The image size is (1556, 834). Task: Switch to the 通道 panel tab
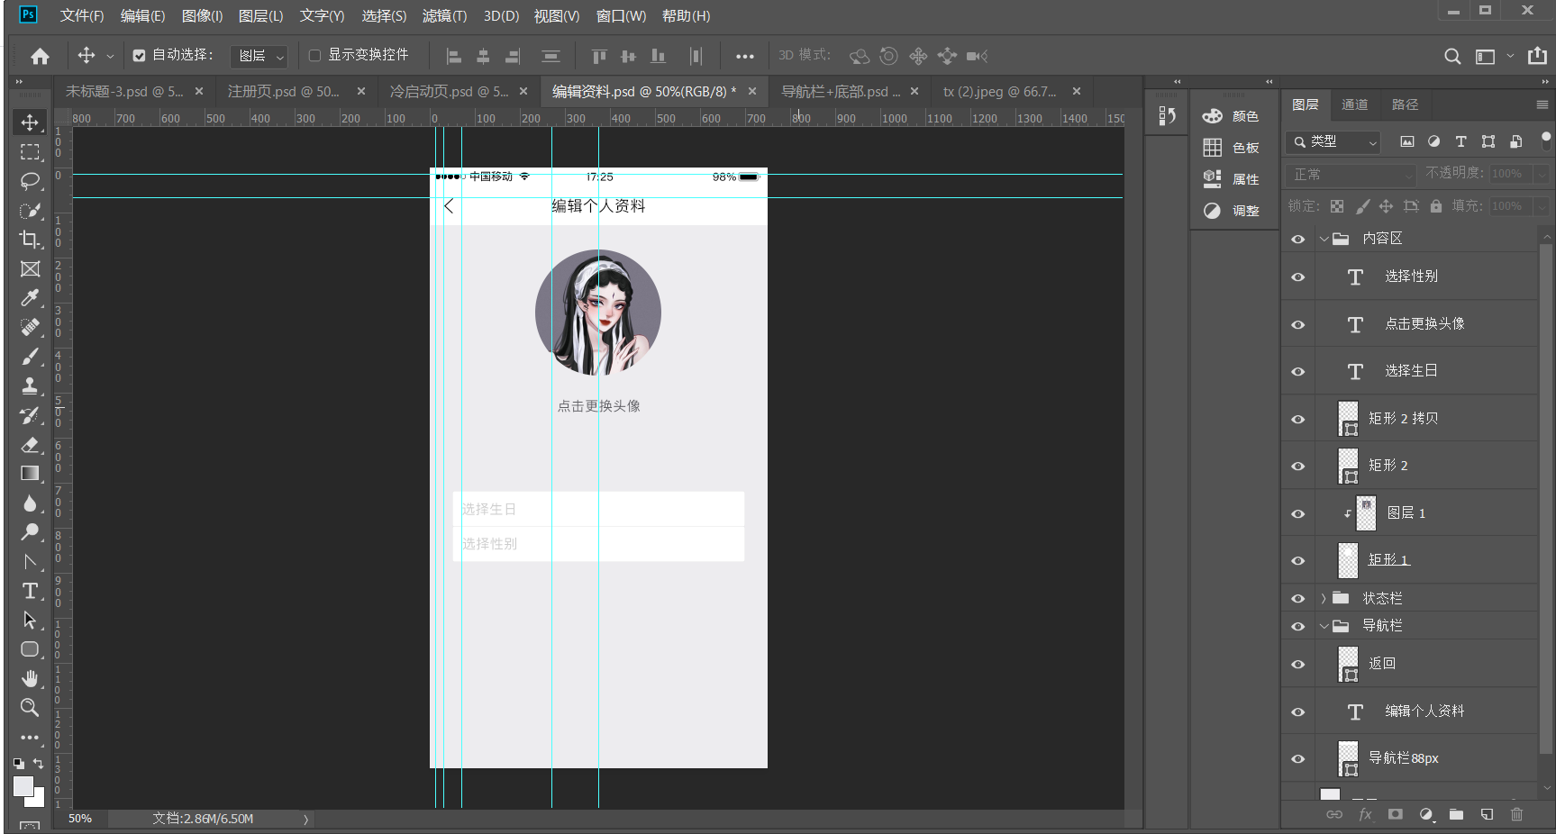coord(1354,104)
